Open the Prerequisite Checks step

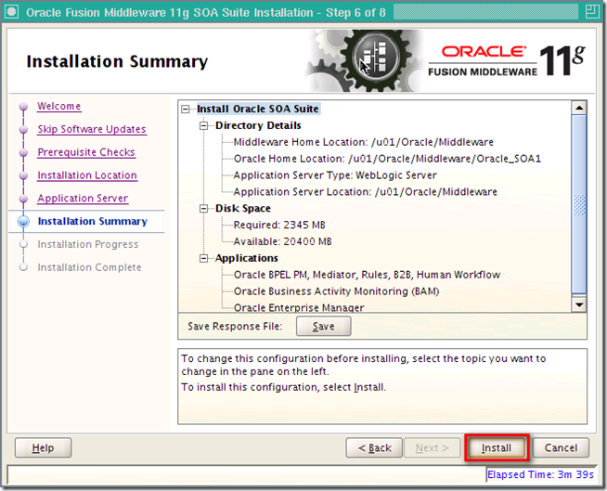click(x=86, y=152)
